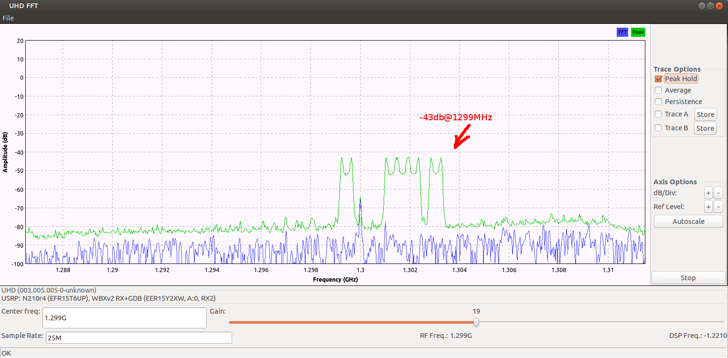Viewport: 728px width, 358px height.
Task: Close the UHD FFT window
Action: [x=719, y=6]
